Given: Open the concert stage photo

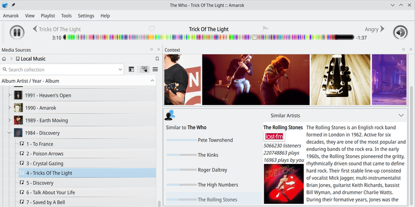Looking at the screenshot, I should pos(256,80).
